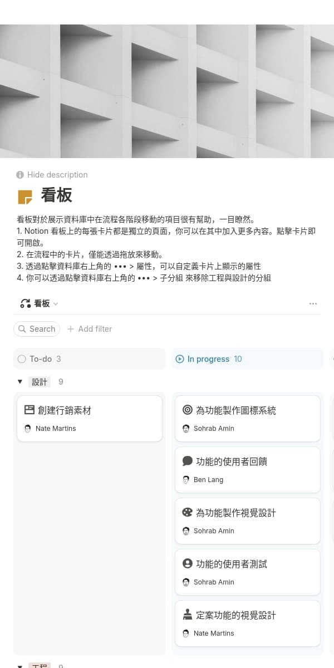Click the In progress status icon
Screen dimensions: 334x668
point(179,358)
